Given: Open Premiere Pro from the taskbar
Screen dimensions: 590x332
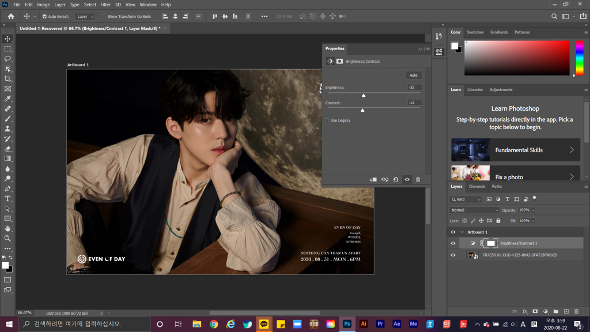Looking at the screenshot, I should click(380, 324).
